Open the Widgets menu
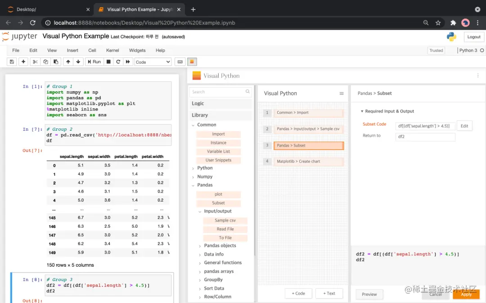This screenshot has width=486, height=303. pyautogui.click(x=137, y=50)
